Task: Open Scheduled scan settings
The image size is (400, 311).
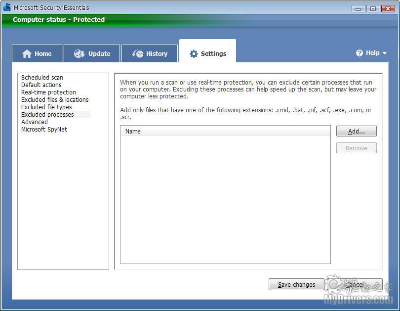Action: click(x=42, y=77)
